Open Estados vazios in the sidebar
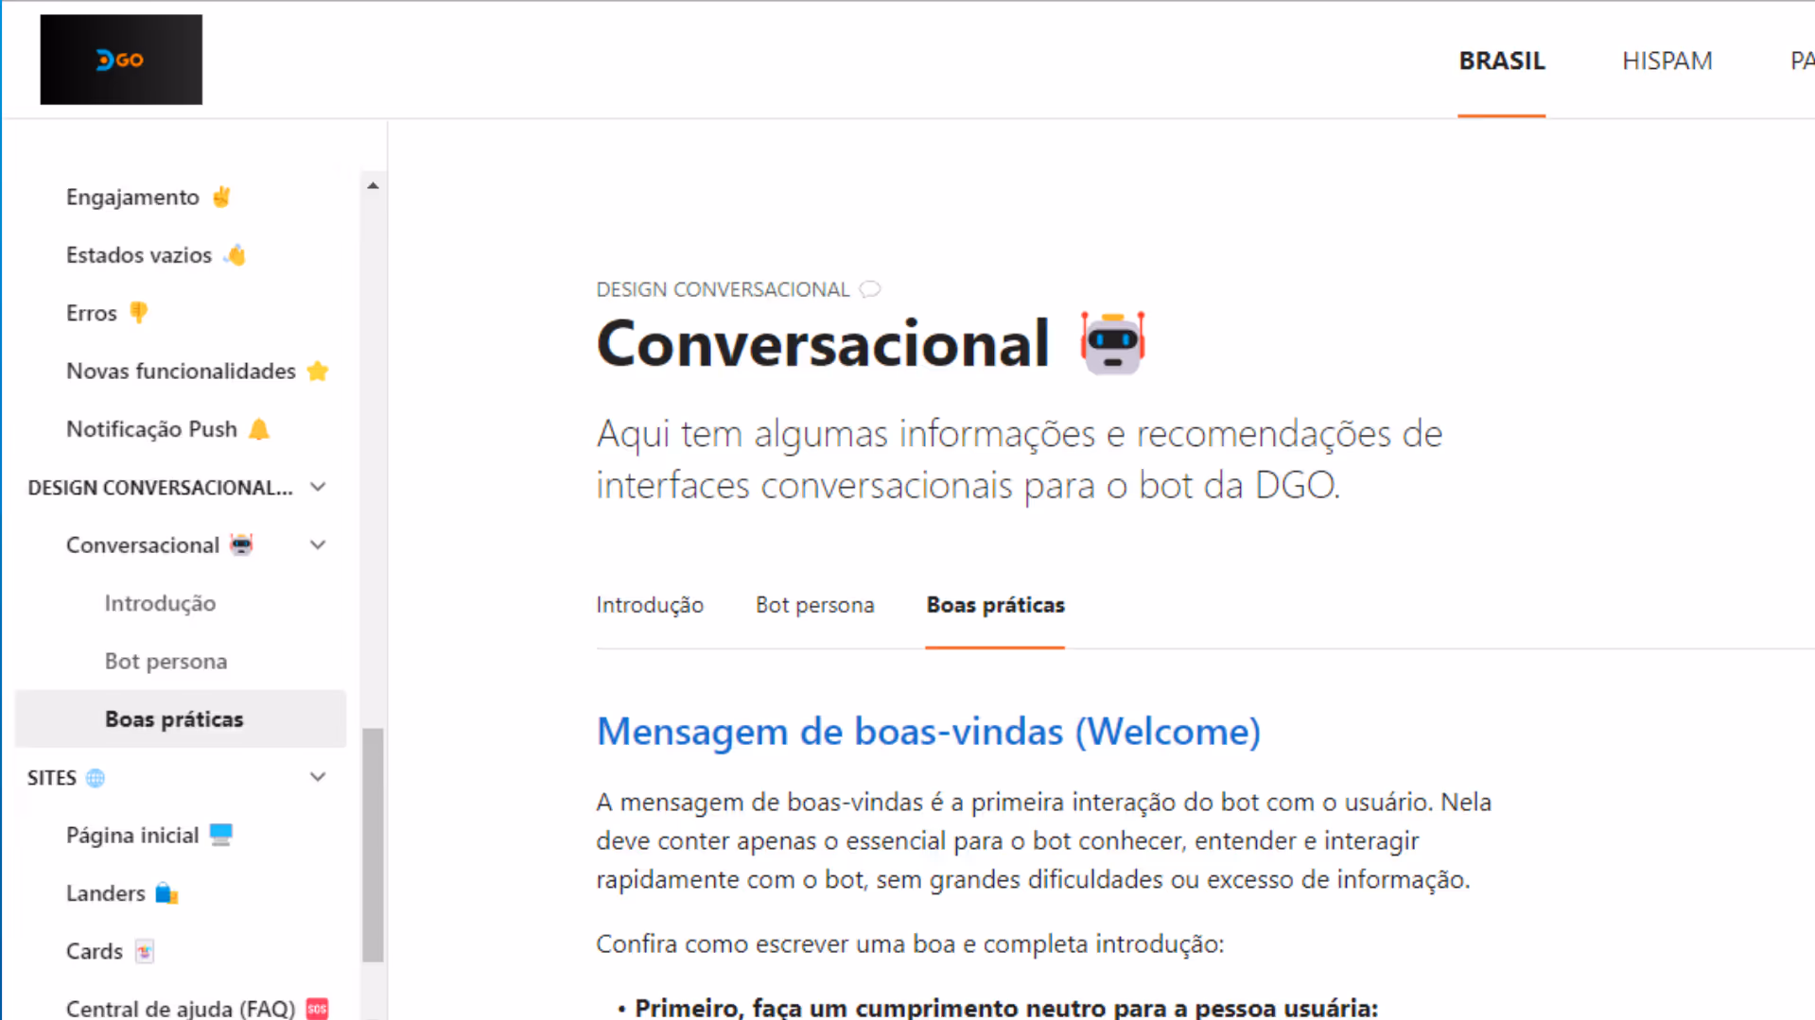Screen dimensions: 1815x1020 coord(139,255)
